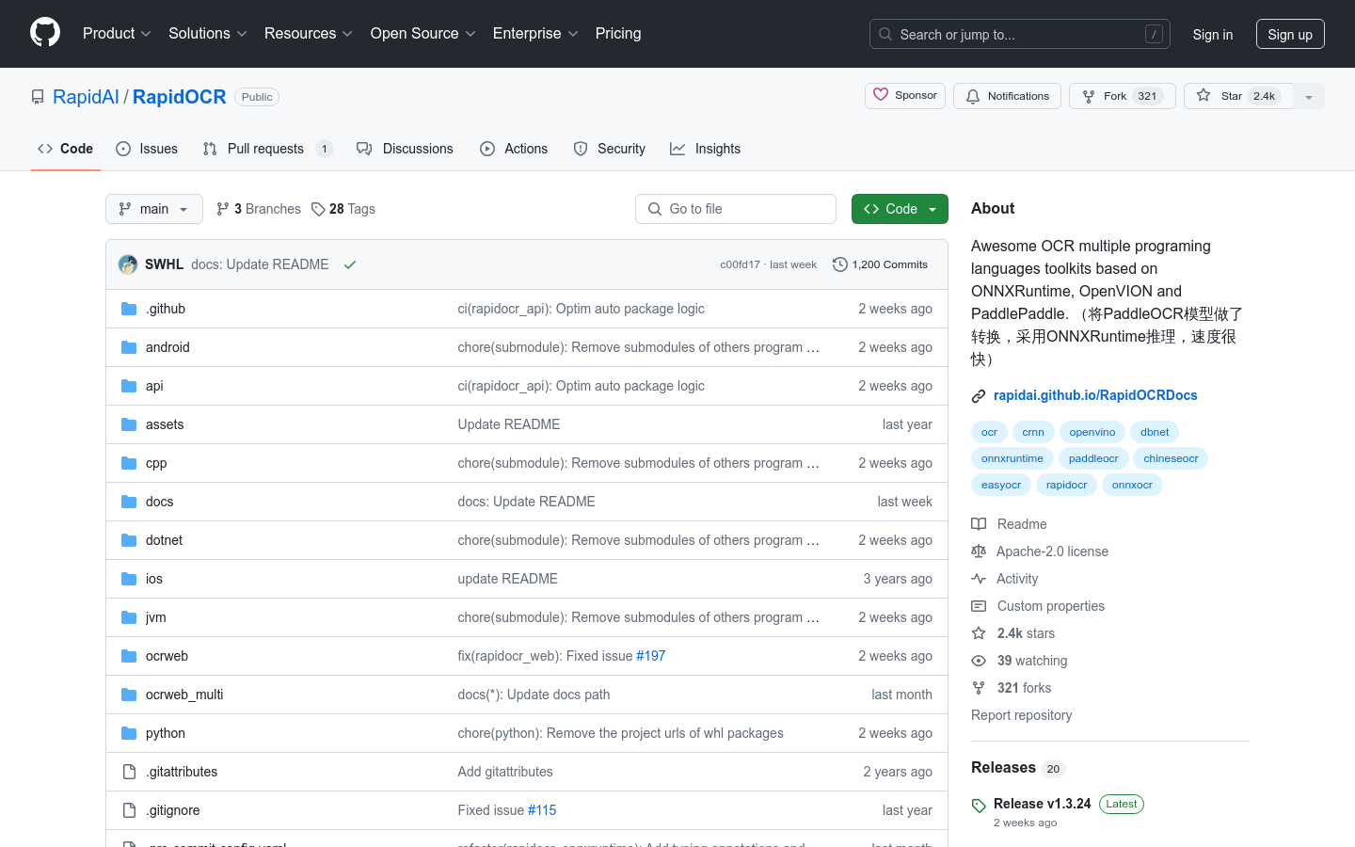Open the cpp folder
The image size is (1355, 847).
click(x=156, y=463)
